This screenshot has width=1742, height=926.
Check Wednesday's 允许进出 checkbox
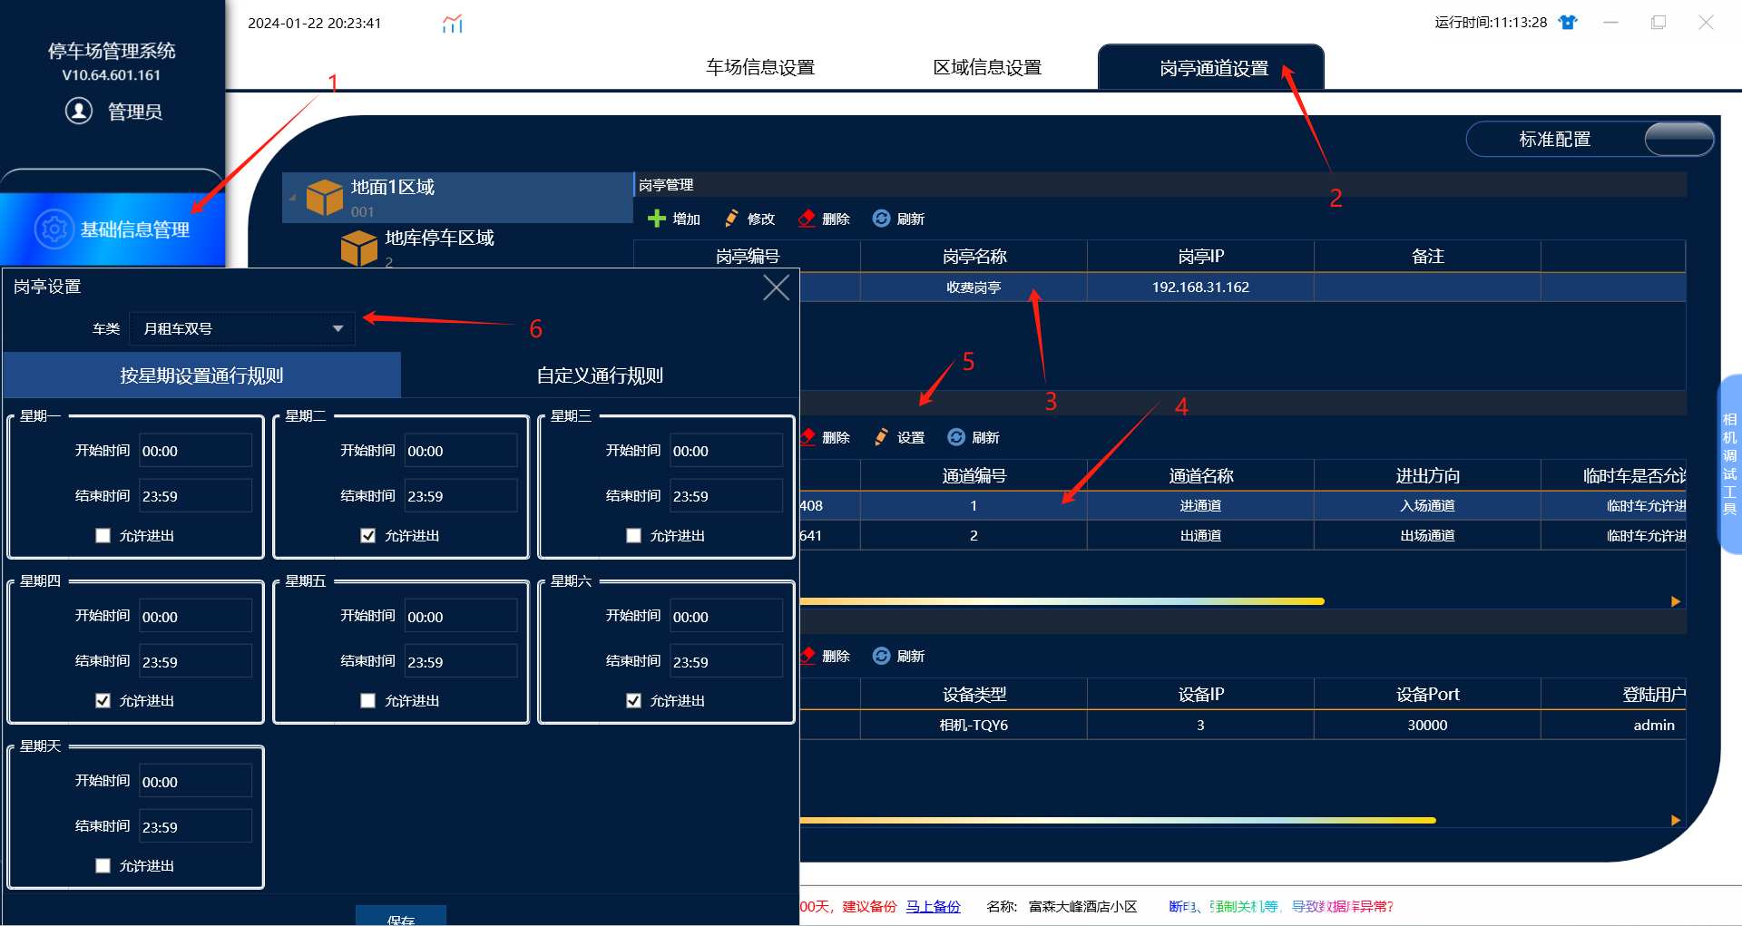pyautogui.click(x=633, y=536)
